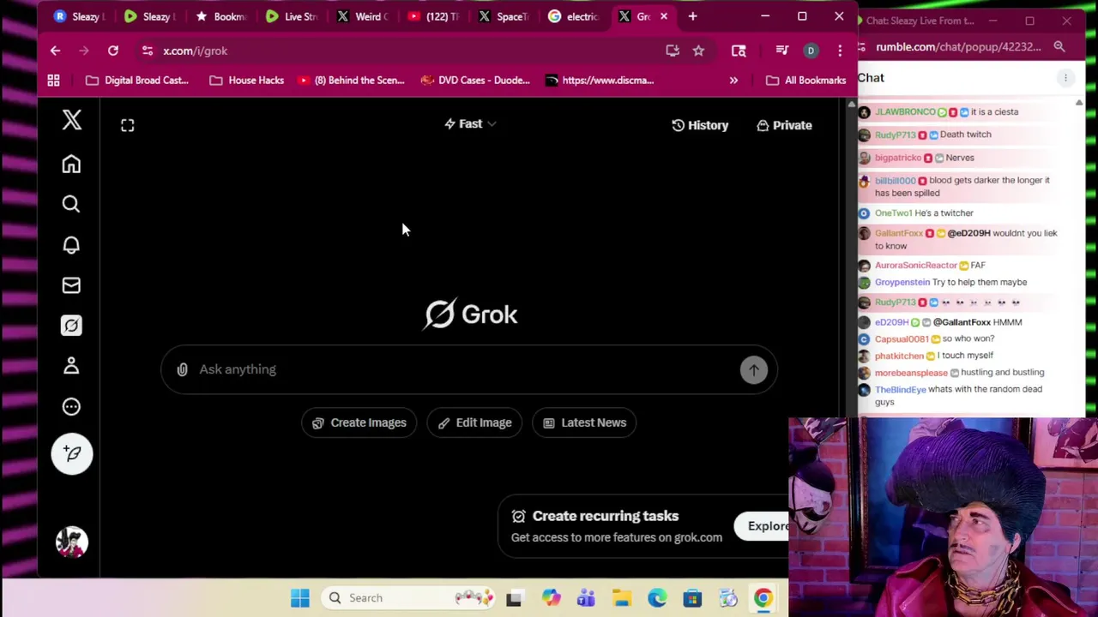The width and height of the screenshot is (1098, 617).
Task: Open account avatar menu in sidebar
Action: point(72,542)
